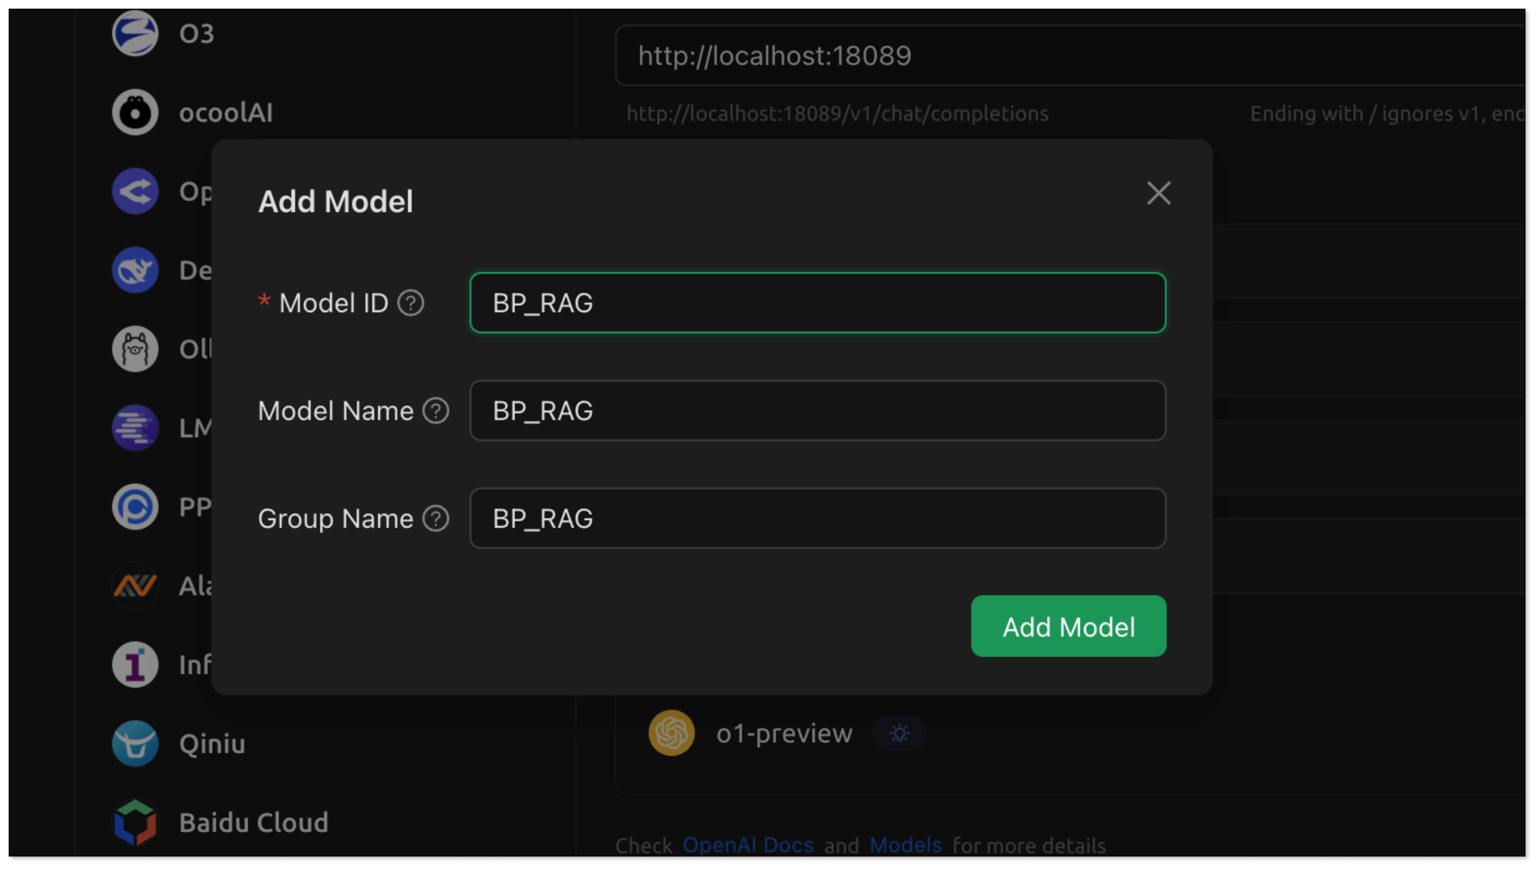Click the Group Name text field
Screen dimensions: 1539x870
(817, 519)
